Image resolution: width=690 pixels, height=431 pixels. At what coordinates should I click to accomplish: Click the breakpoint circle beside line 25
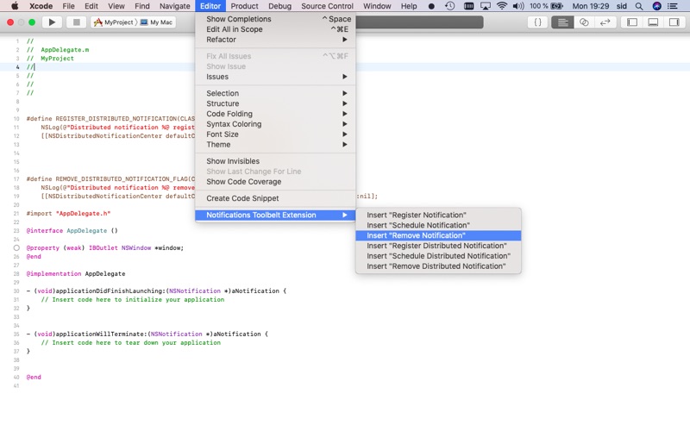point(16,248)
